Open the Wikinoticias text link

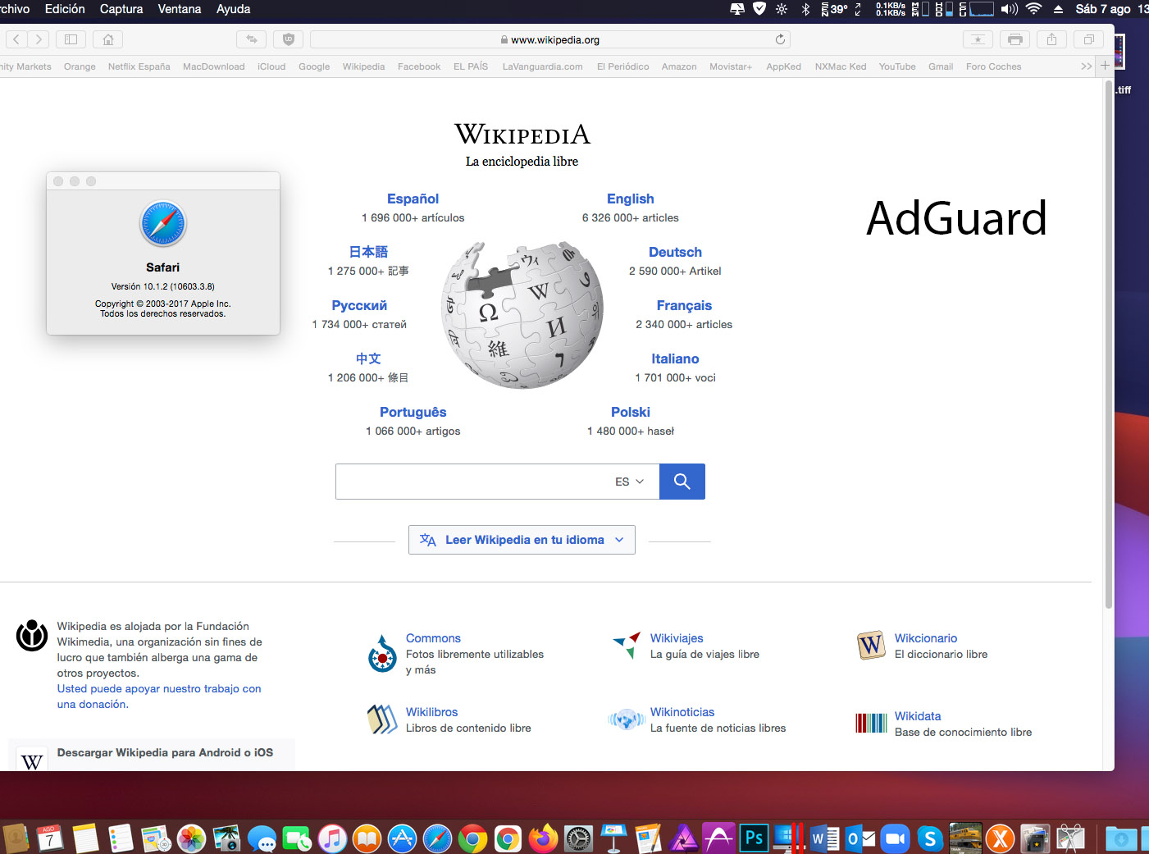coord(682,712)
